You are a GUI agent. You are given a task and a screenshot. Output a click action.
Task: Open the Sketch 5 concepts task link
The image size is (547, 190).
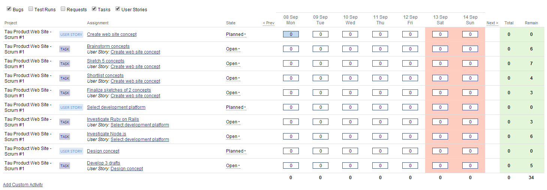click(x=106, y=61)
